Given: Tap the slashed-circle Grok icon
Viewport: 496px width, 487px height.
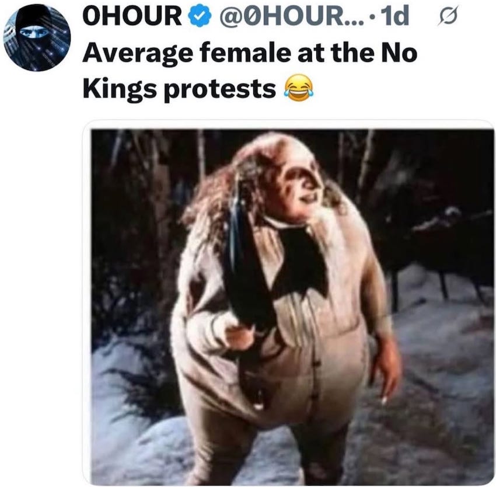Looking at the screenshot, I should click(x=448, y=17).
